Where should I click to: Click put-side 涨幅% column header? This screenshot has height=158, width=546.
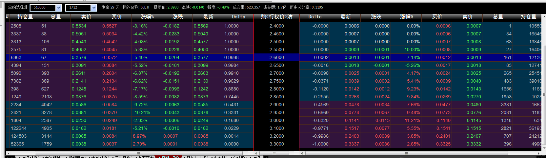click(x=406, y=17)
